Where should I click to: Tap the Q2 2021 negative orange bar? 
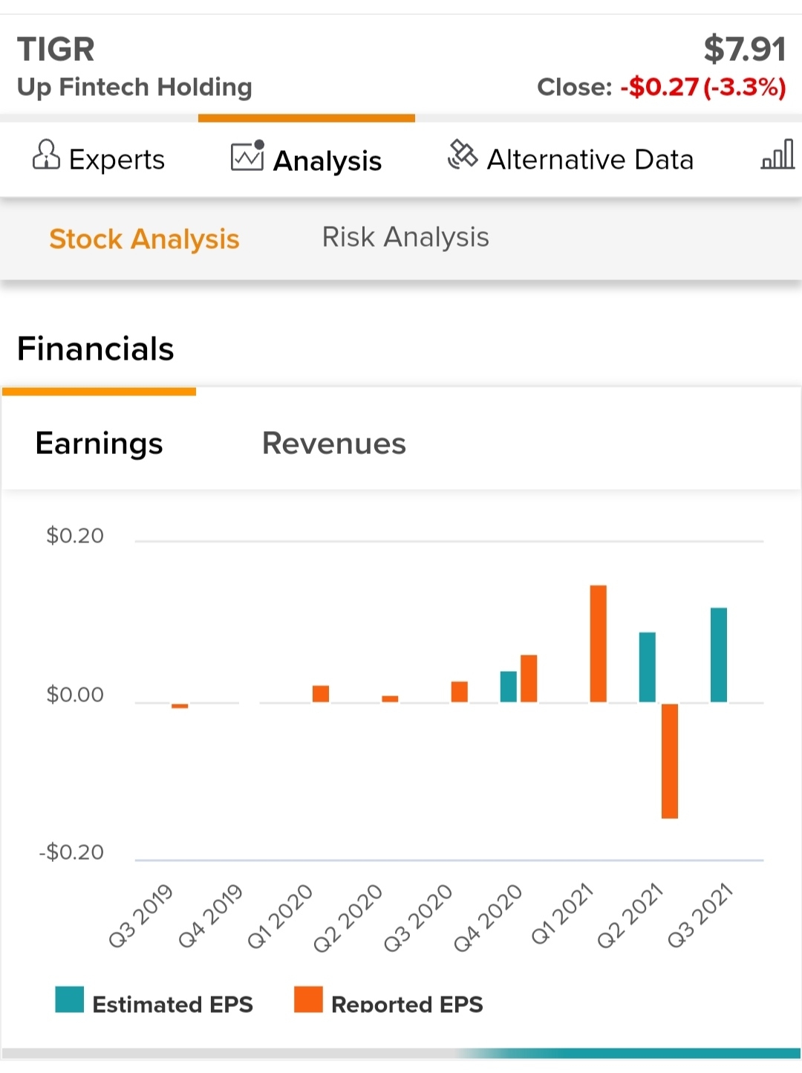(x=670, y=761)
